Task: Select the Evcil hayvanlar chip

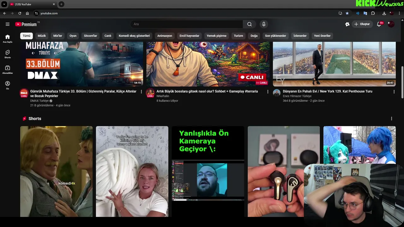Action: point(189,36)
